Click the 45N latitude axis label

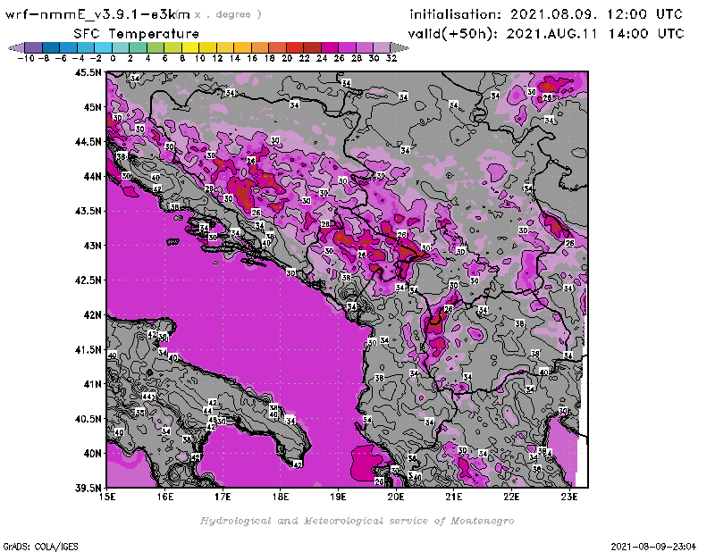(x=92, y=107)
